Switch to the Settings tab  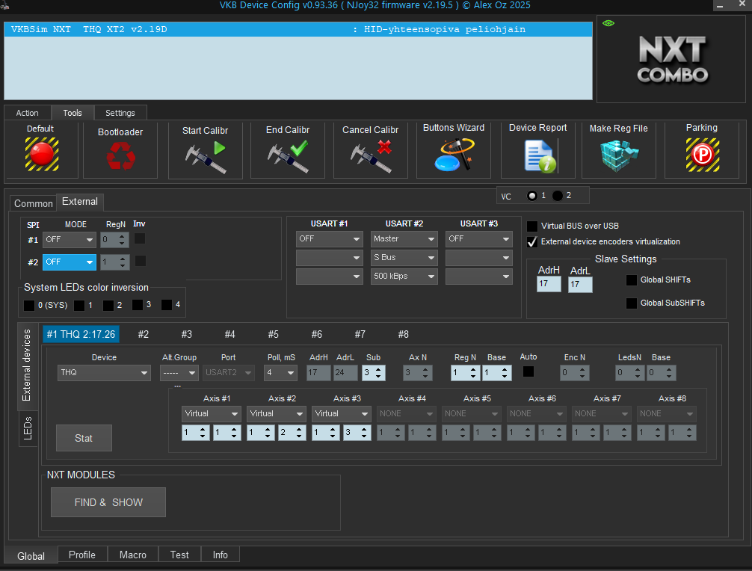pos(120,113)
